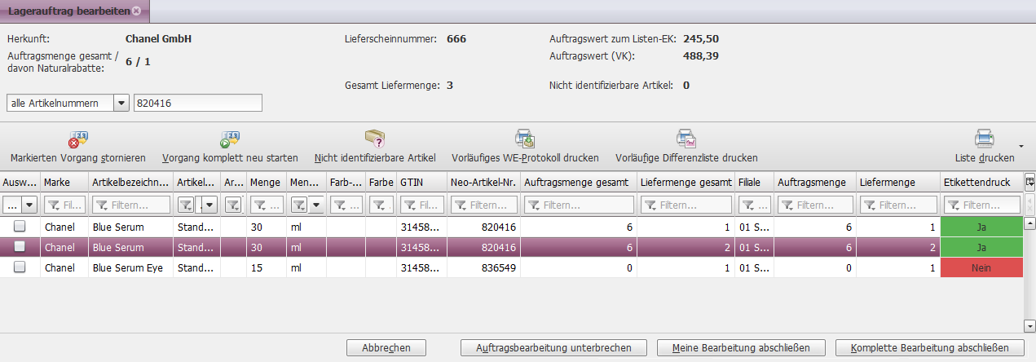Click Vorläufige Differenzliste drucken label
Viewport: 1036px width, 362px height.
(x=686, y=157)
